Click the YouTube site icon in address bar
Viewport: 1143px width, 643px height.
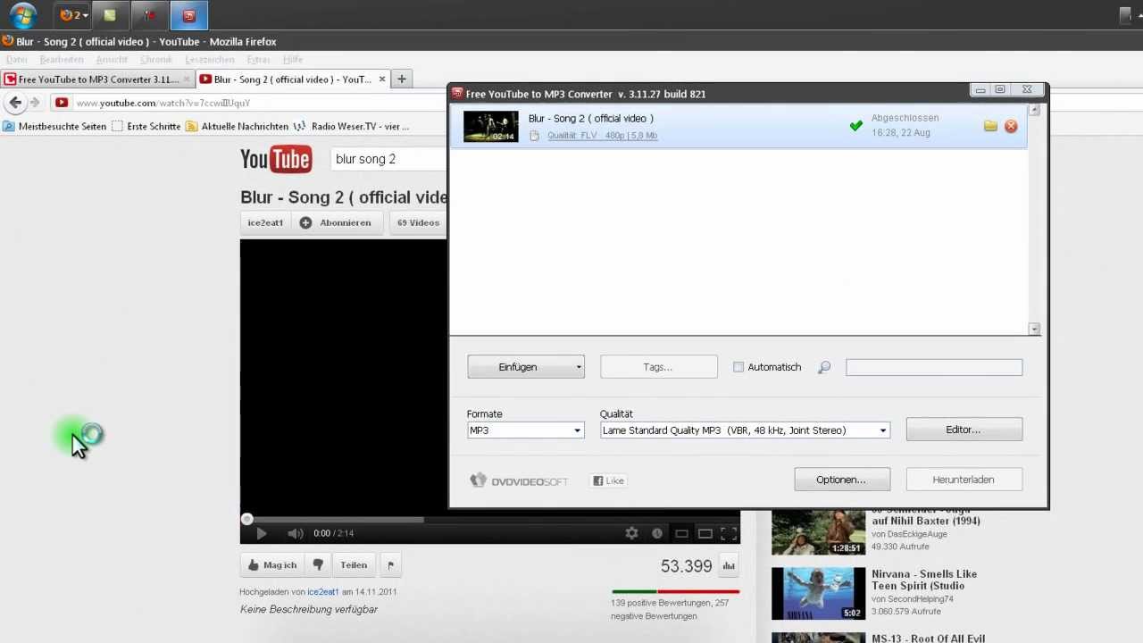pos(62,103)
